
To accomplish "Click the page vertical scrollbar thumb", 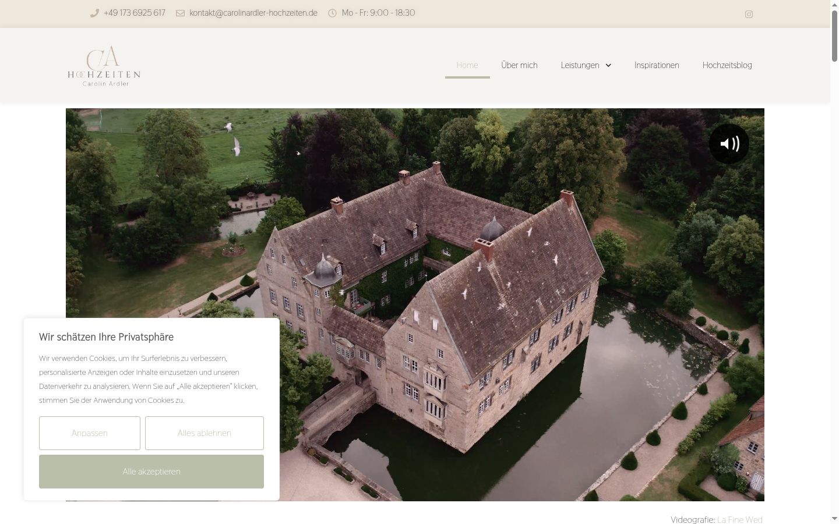I will [834, 35].
